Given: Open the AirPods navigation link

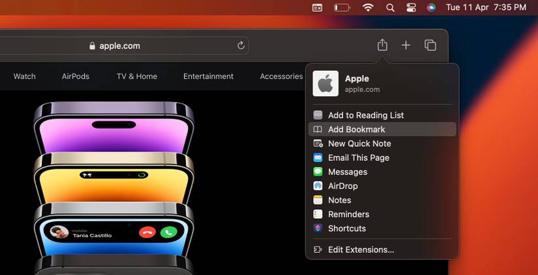Looking at the screenshot, I should click(x=76, y=76).
